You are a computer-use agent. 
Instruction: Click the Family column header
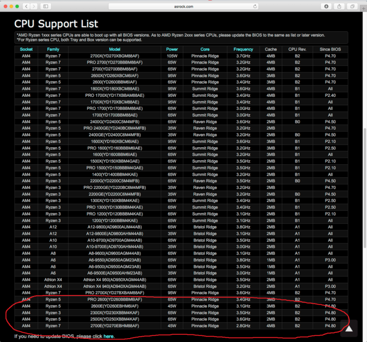point(53,49)
